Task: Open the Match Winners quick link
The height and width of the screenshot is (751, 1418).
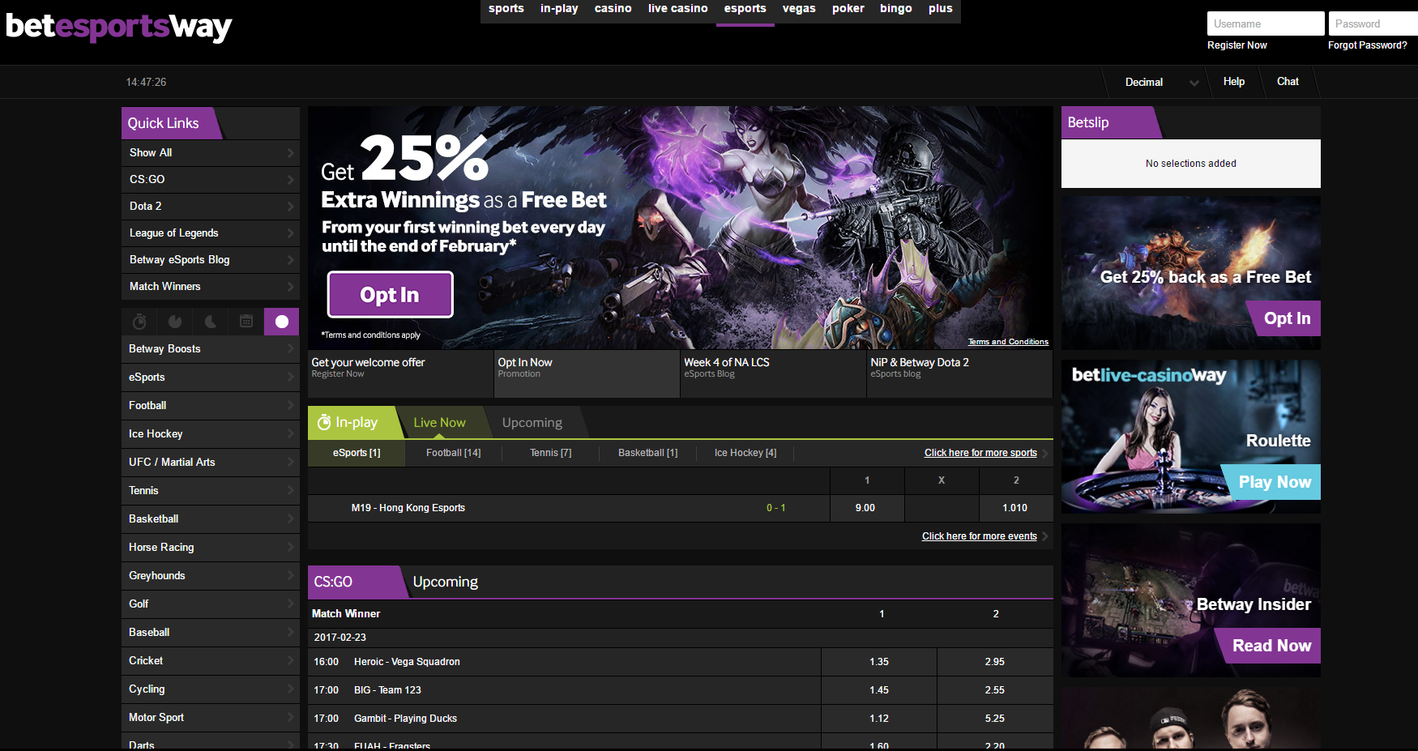Action: click(211, 287)
